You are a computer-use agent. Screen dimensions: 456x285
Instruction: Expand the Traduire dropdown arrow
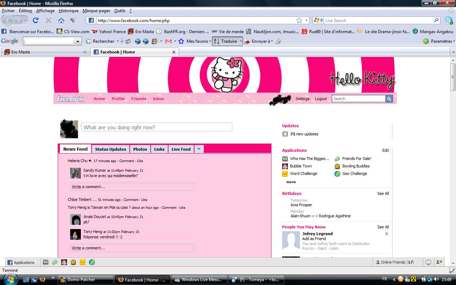[x=241, y=41]
